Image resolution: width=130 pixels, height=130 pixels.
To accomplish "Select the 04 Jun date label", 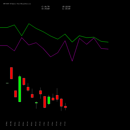I will point(28,124).
